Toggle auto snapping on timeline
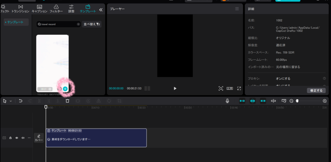331x162 pixels. point(253,101)
